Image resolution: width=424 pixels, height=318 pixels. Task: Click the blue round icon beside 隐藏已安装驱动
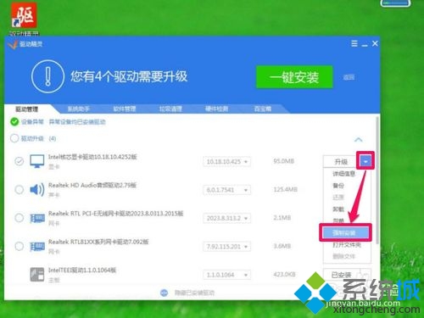pyautogui.click(x=164, y=293)
